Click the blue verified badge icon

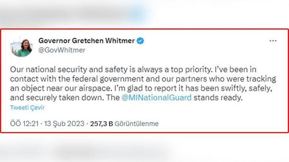click(141, 41)
